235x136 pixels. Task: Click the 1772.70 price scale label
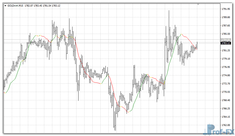tap(226, 84)
